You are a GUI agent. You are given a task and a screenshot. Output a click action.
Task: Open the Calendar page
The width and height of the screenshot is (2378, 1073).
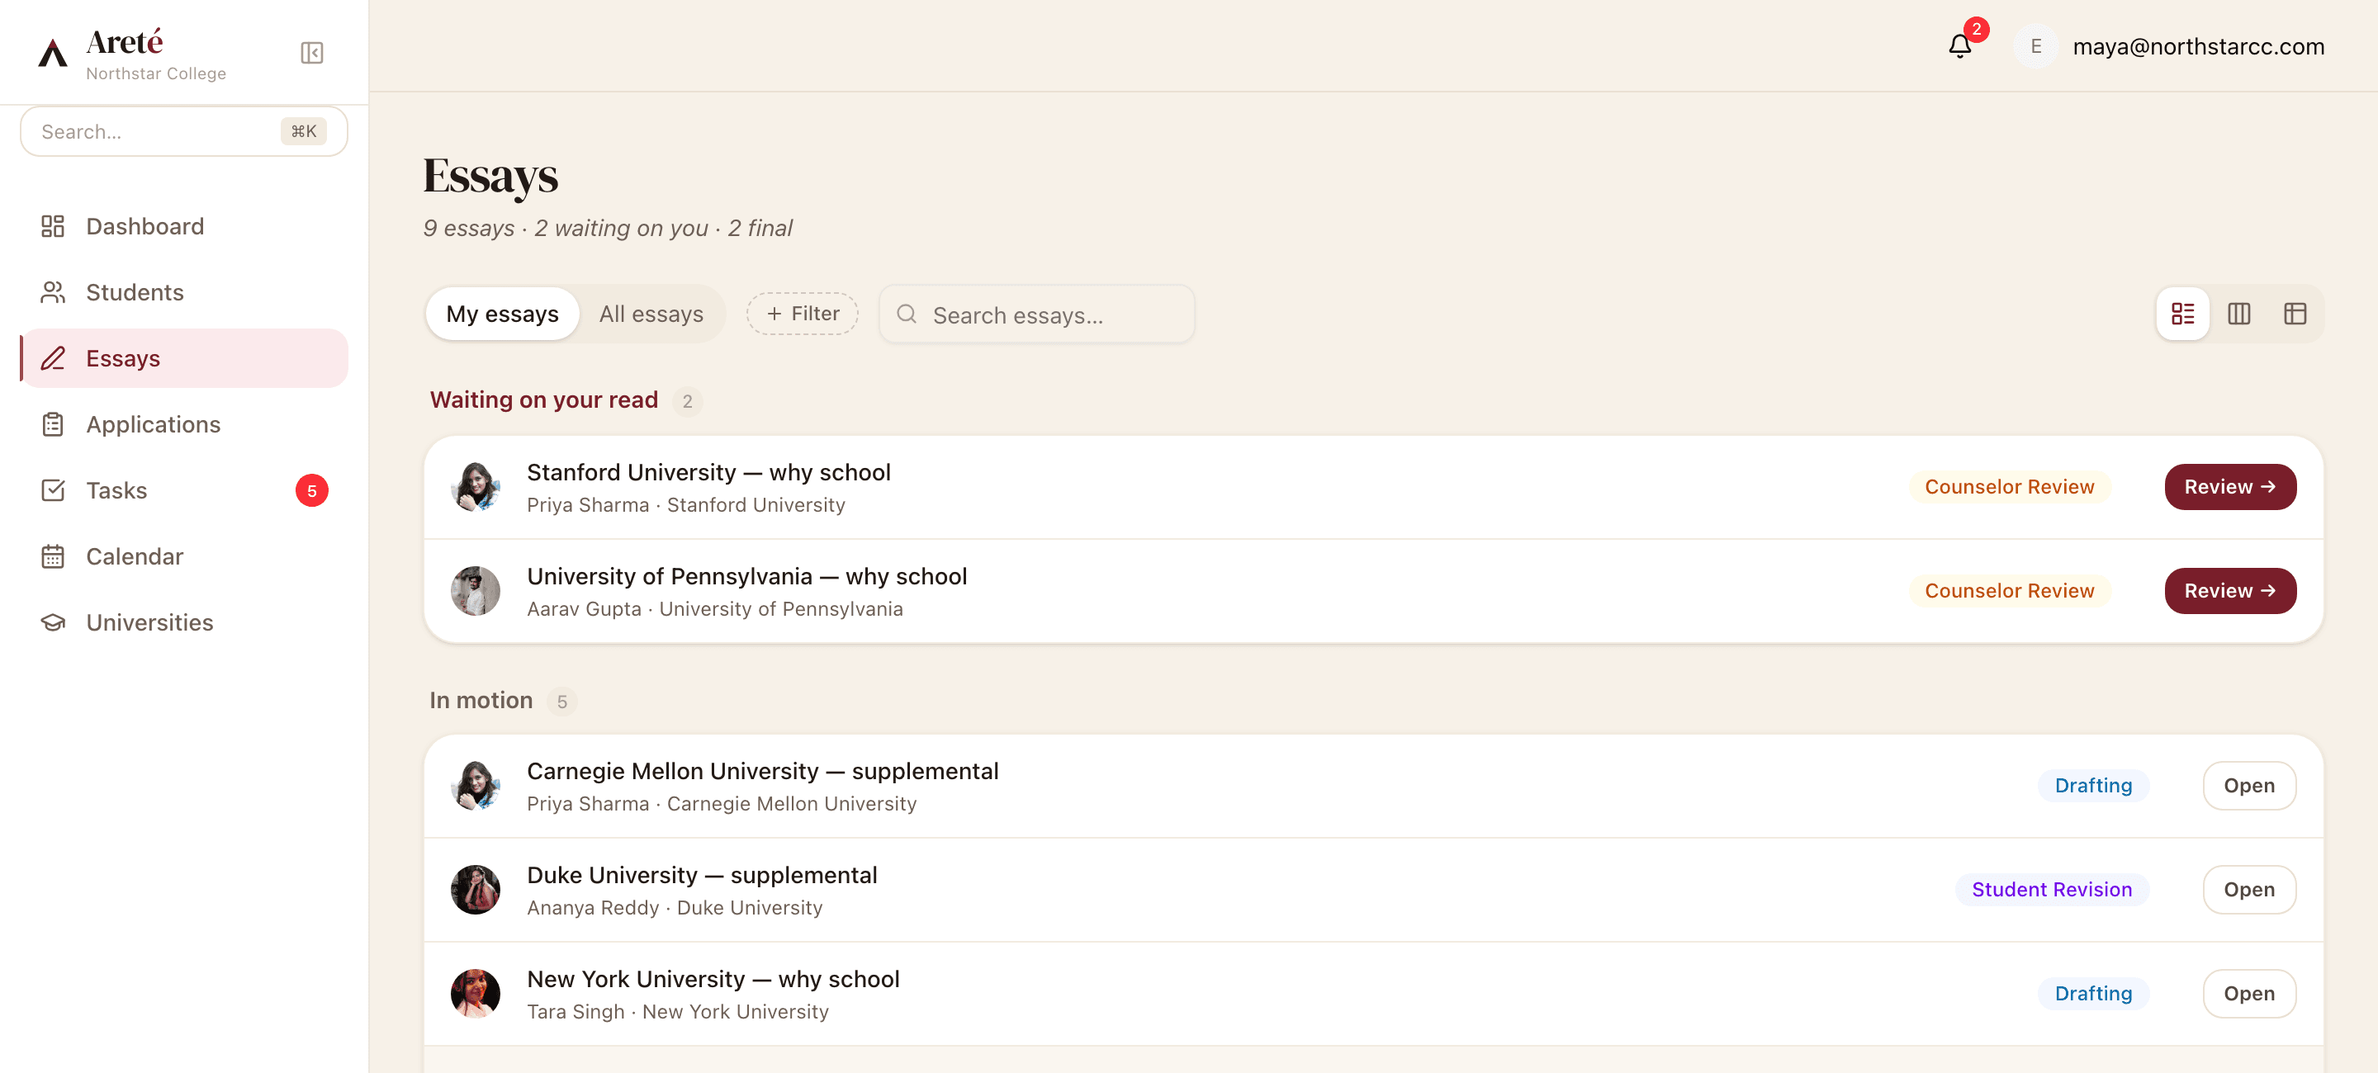click(183, 556)
